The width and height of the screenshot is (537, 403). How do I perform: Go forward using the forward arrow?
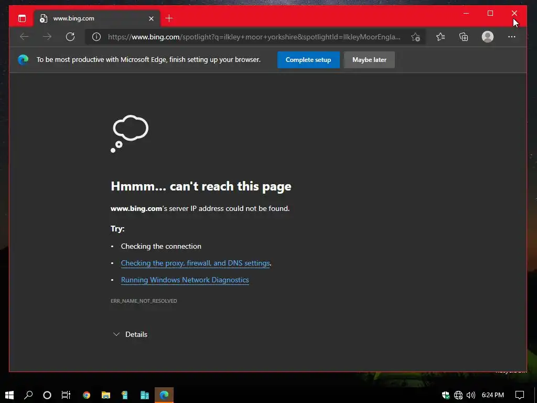(x=47, y=37)
